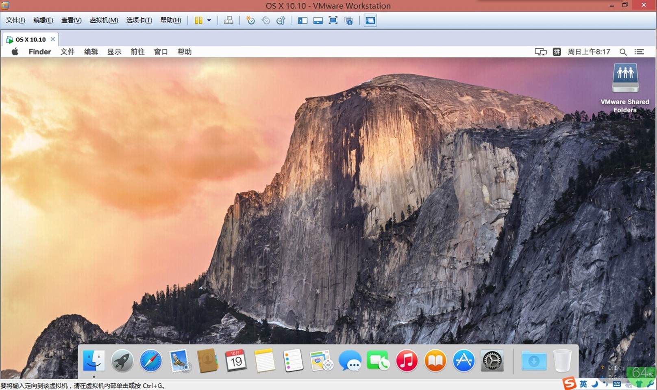Expand the power options dropdown arrow
The width and height of the screenshot is (657, 390).
click(209, 20)
